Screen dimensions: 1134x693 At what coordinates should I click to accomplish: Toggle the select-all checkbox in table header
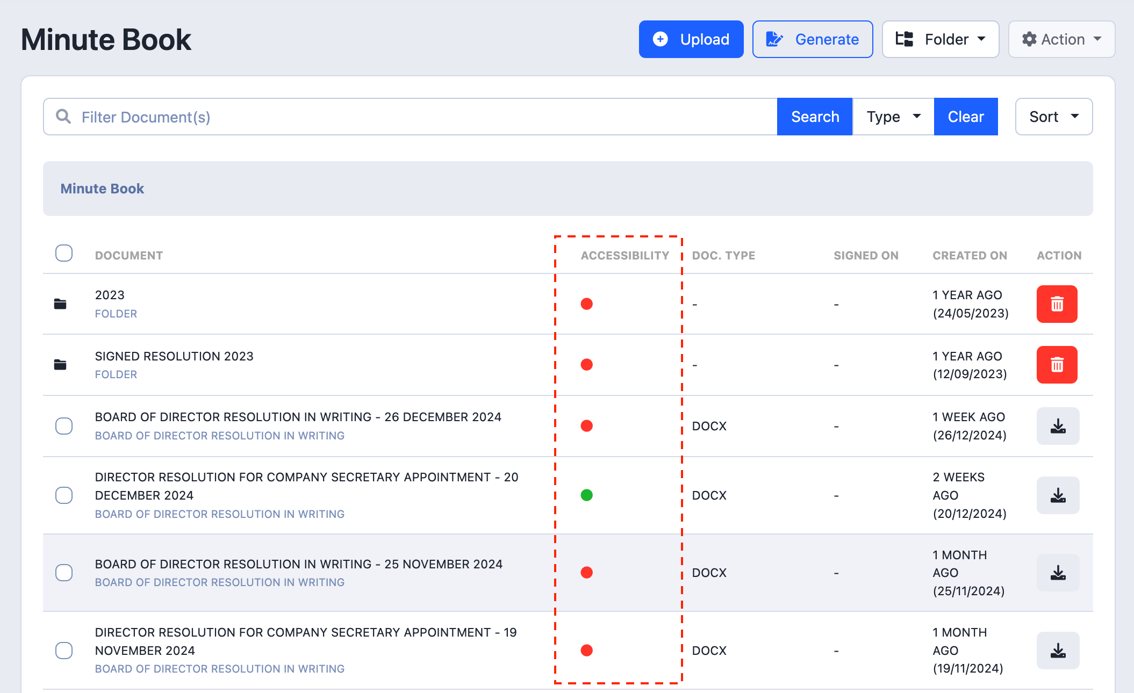(x=64, y=253)
